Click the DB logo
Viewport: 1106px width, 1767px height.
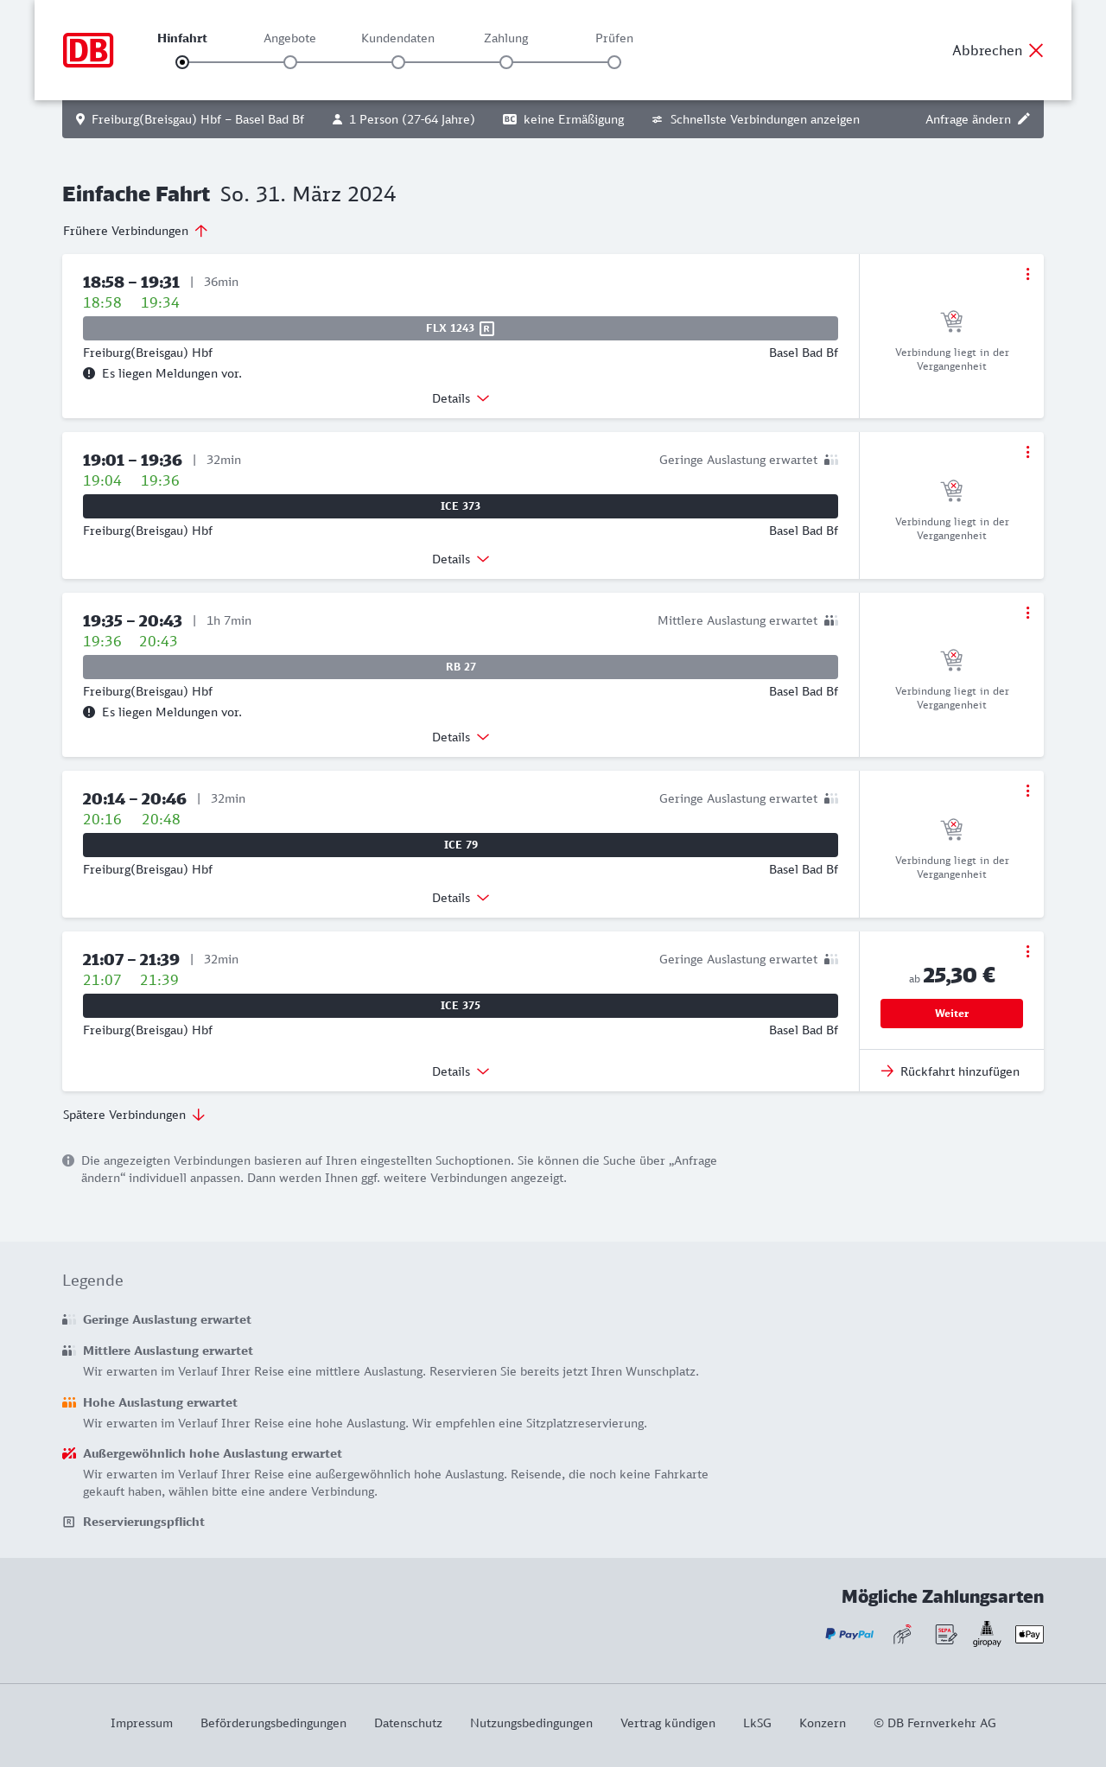pyautogui.click(x=88, y=50)
